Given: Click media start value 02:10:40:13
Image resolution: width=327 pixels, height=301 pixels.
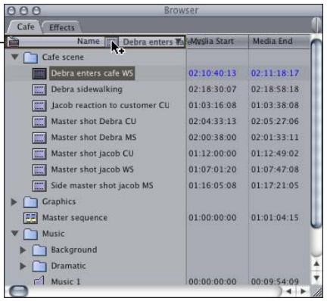Looking at the screenshot, I should click(x=213, y=73).
